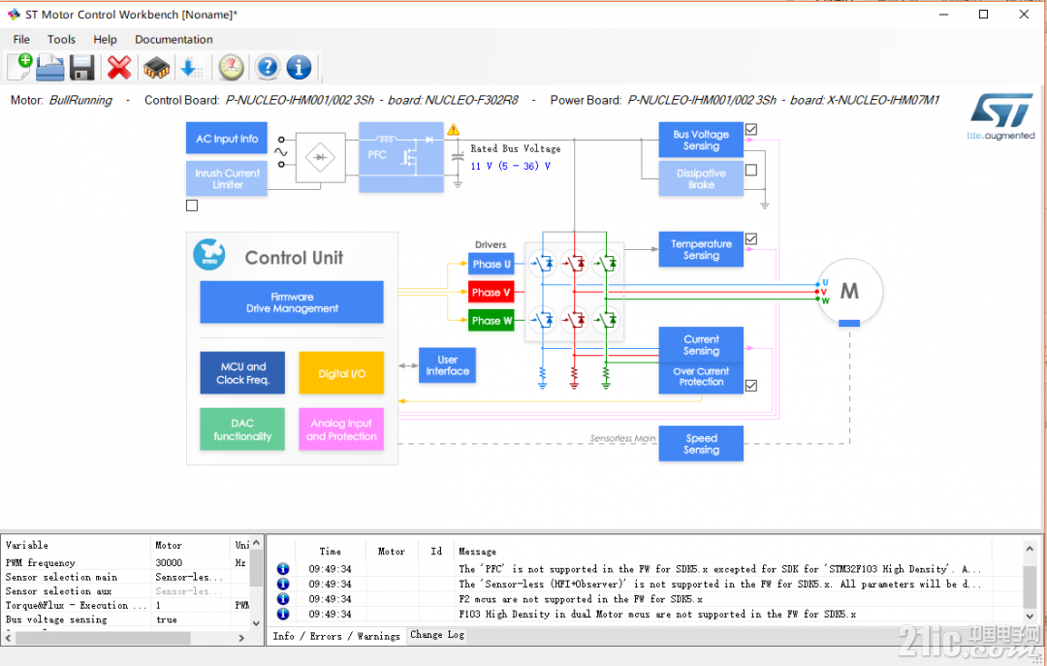1047x666 pixels.
Task: Save the project with the floppy disk icon
Action: click(x=82, y=68)
